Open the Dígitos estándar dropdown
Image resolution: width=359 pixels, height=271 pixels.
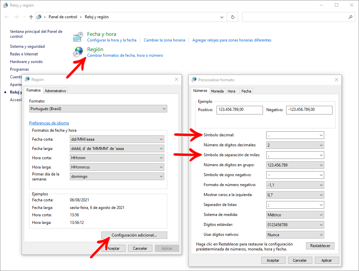(x=295, y=225)
